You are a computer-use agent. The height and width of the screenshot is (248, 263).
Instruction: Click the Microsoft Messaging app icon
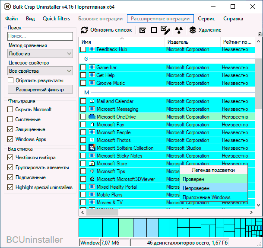click(x=92, y=109)
